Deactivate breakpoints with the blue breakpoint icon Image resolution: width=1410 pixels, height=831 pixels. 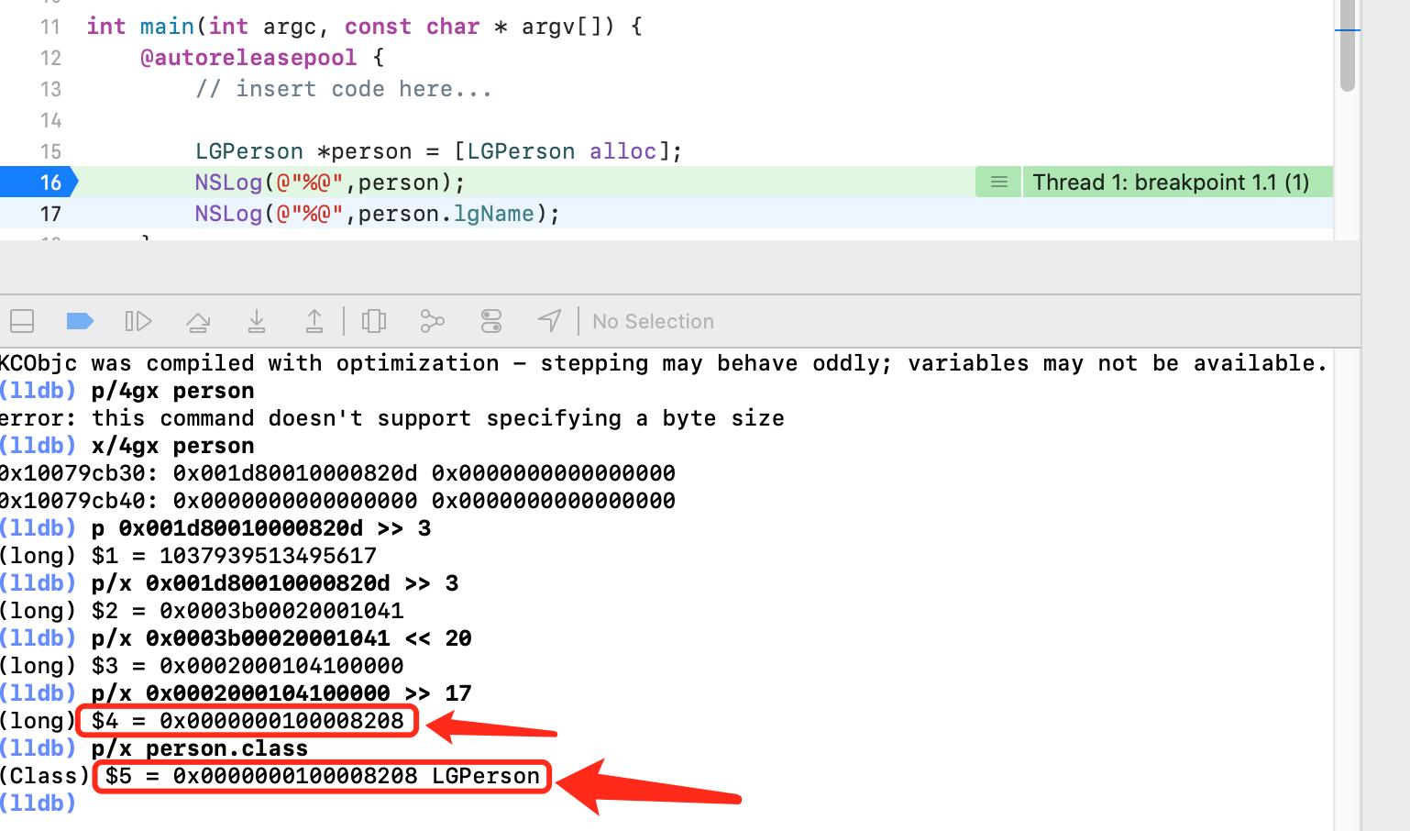point(81,321)
